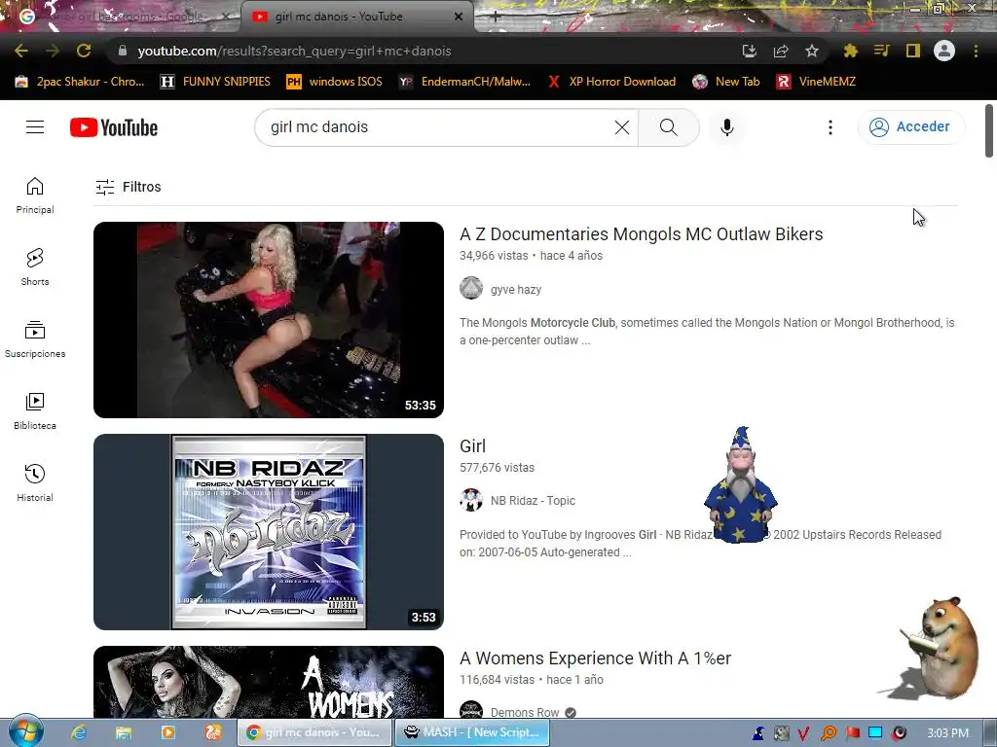Open the Filtros search filters
Image resolution: width=997 pixels, height=747 pixels.
click(129, 187)
